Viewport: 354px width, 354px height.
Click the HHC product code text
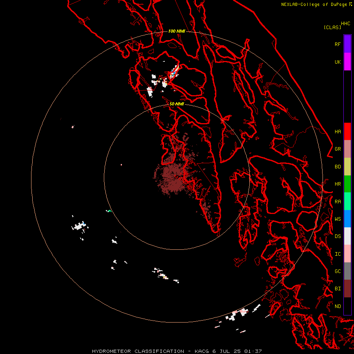point(346,24)
